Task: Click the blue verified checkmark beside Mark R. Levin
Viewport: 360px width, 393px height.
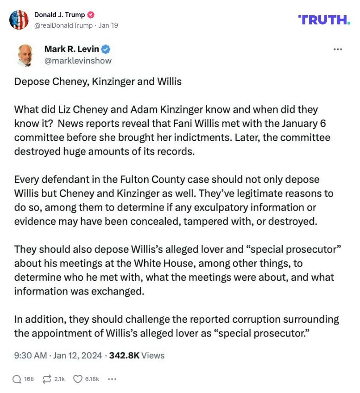Action: click(x=106, y=49)
